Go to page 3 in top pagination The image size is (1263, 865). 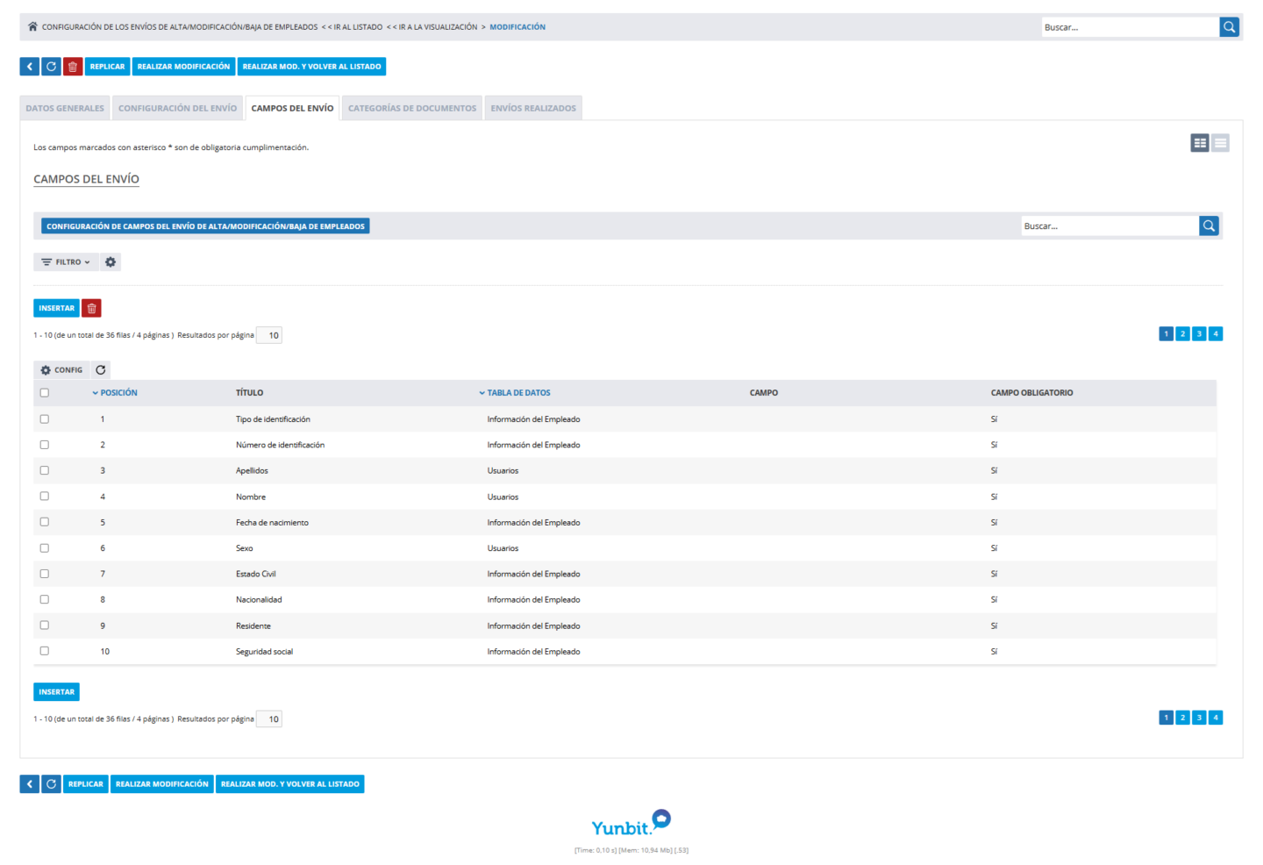[1199, 334]
